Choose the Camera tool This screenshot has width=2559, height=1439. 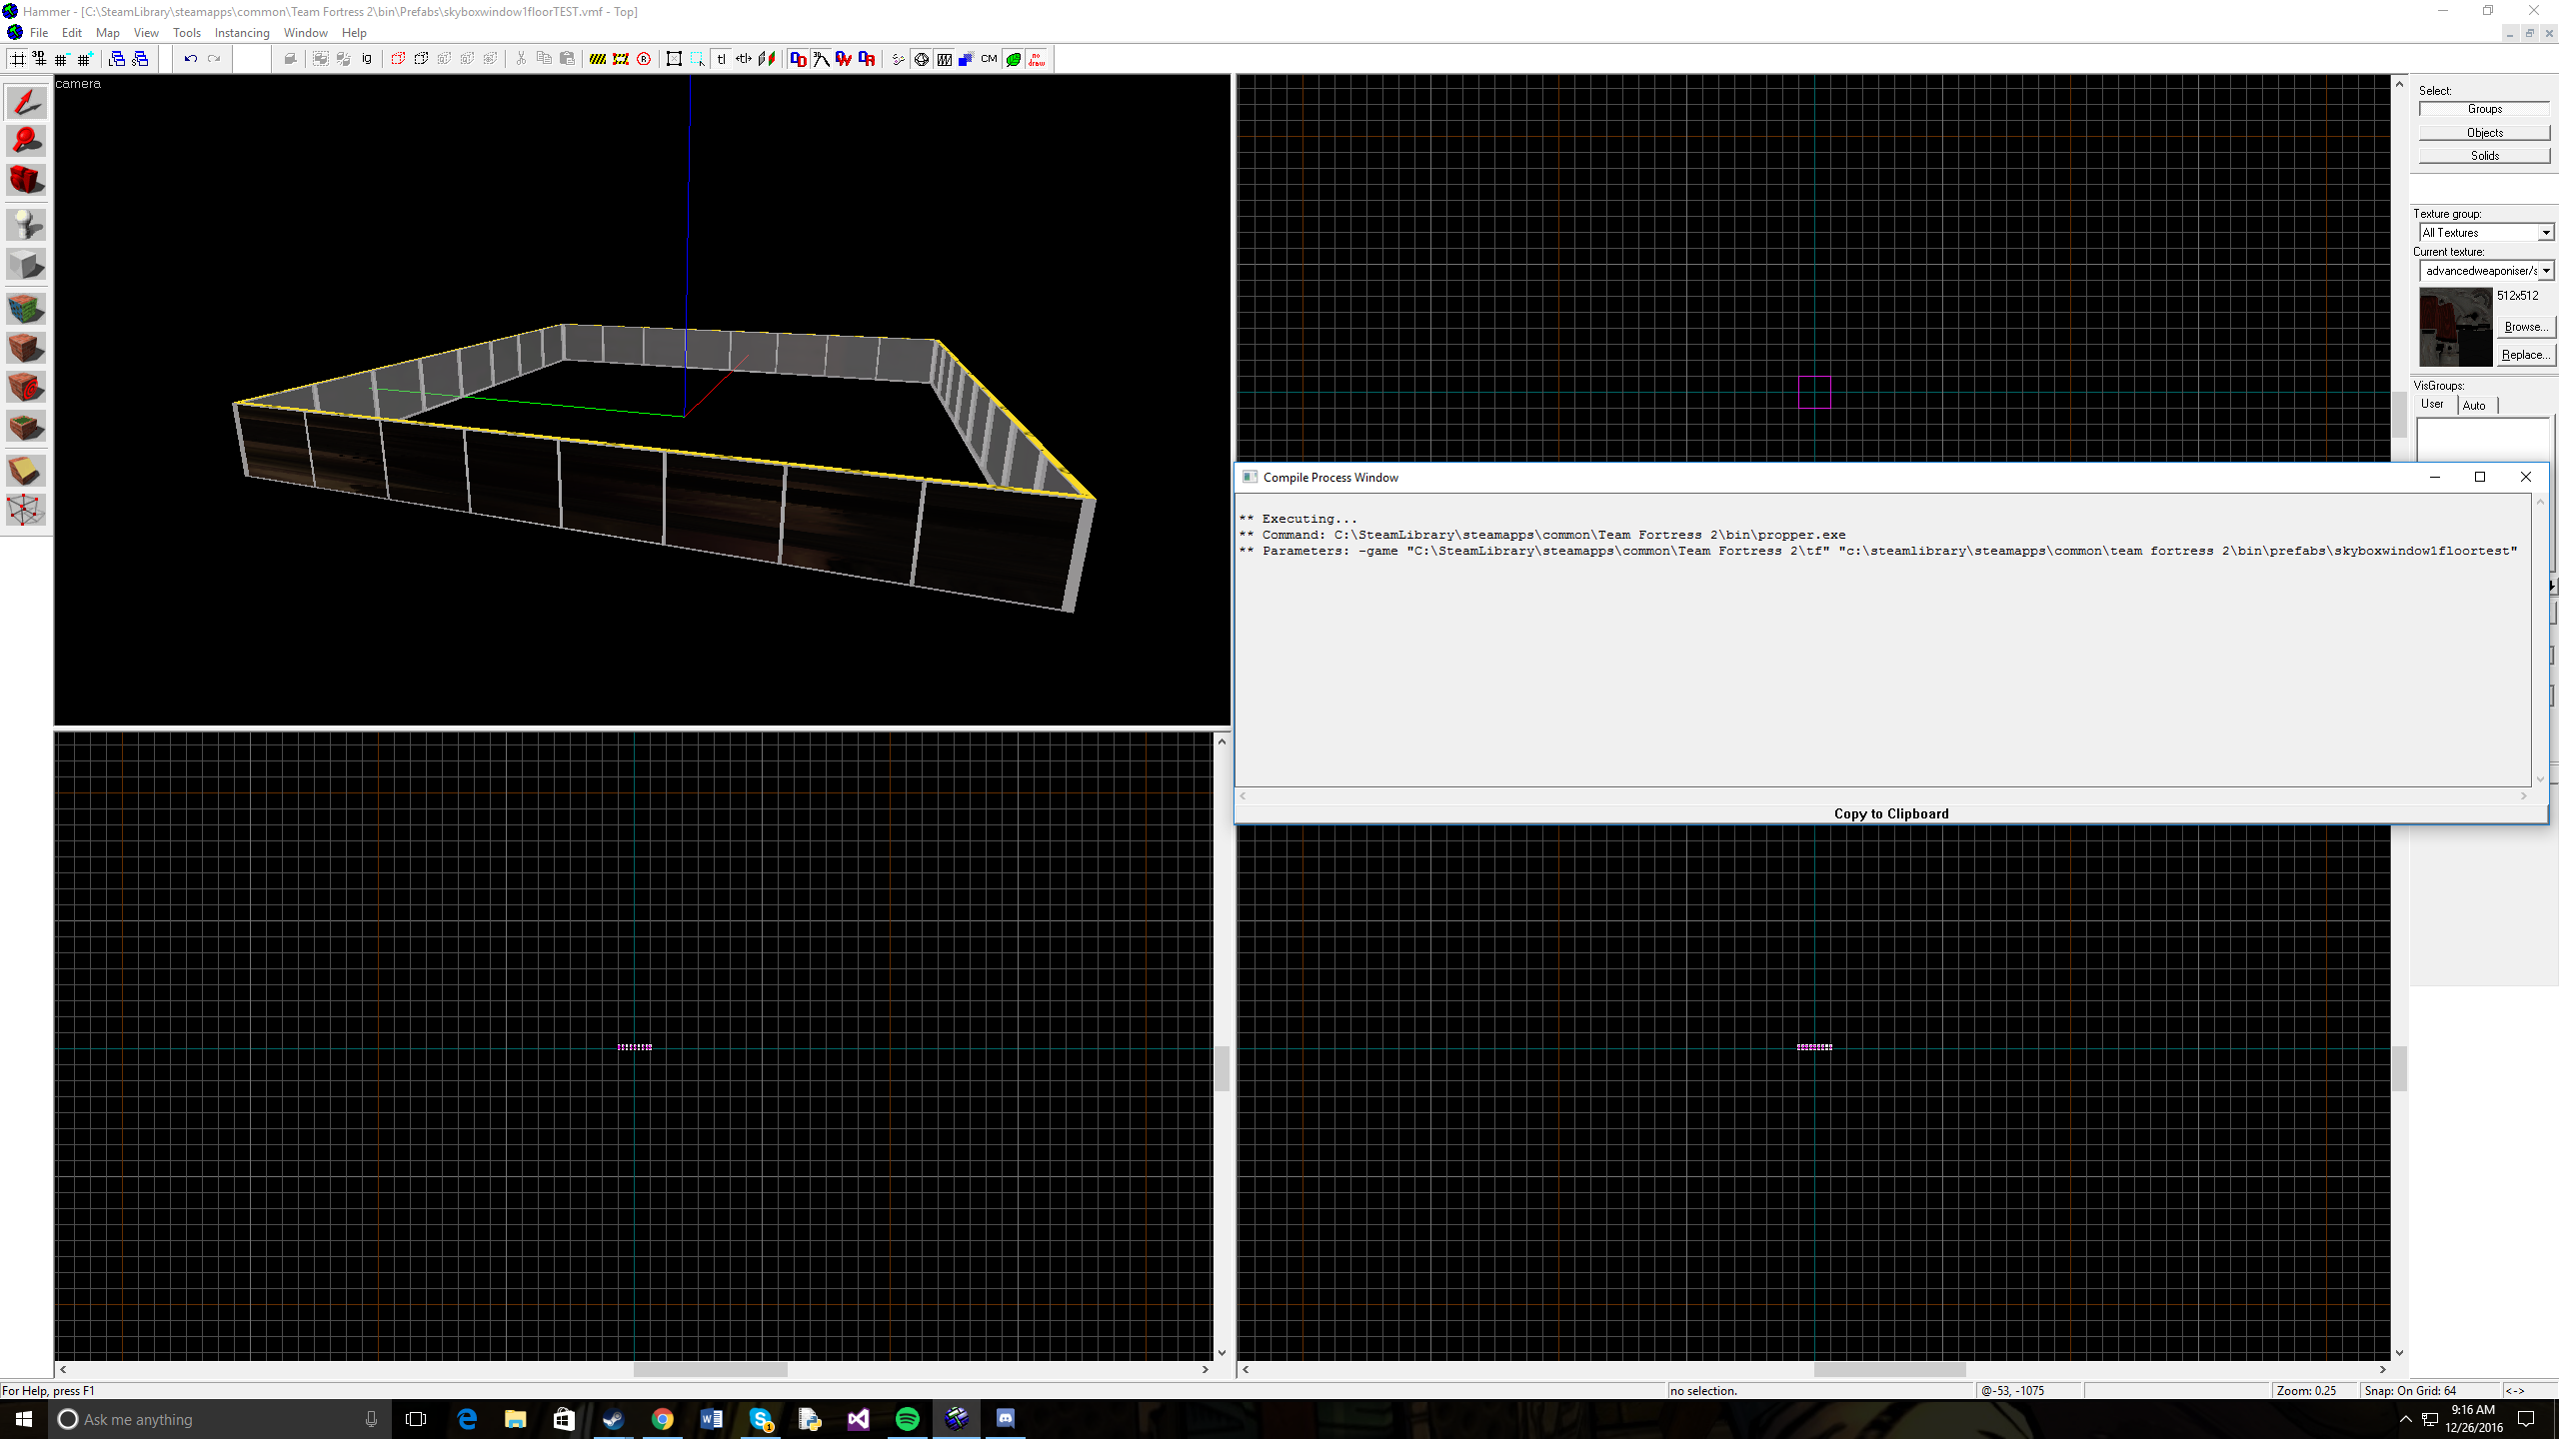coord(26,181)
